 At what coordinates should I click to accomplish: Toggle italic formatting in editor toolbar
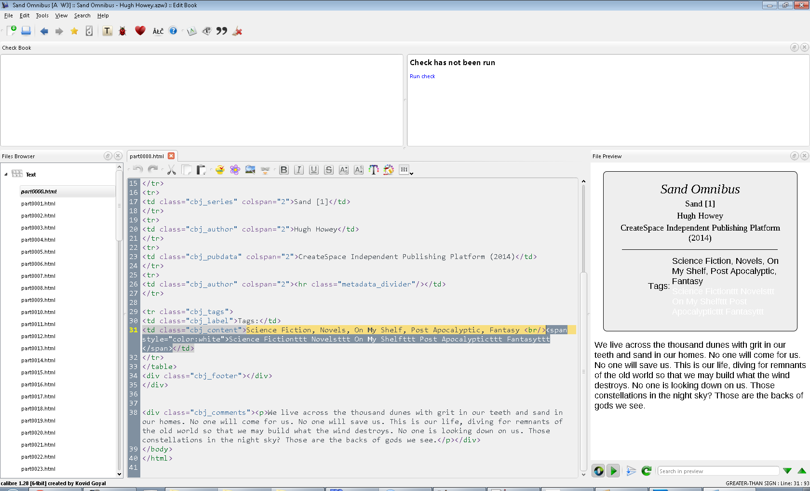click(298, 170)
